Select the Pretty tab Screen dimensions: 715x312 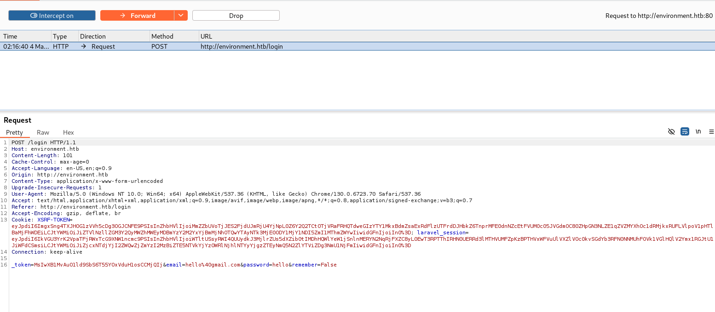click(14, 132)
